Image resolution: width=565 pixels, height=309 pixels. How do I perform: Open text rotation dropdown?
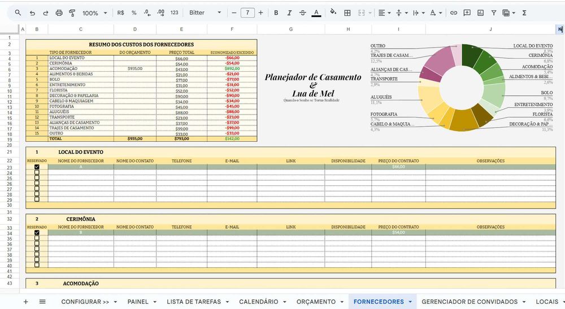pos(436,12)
